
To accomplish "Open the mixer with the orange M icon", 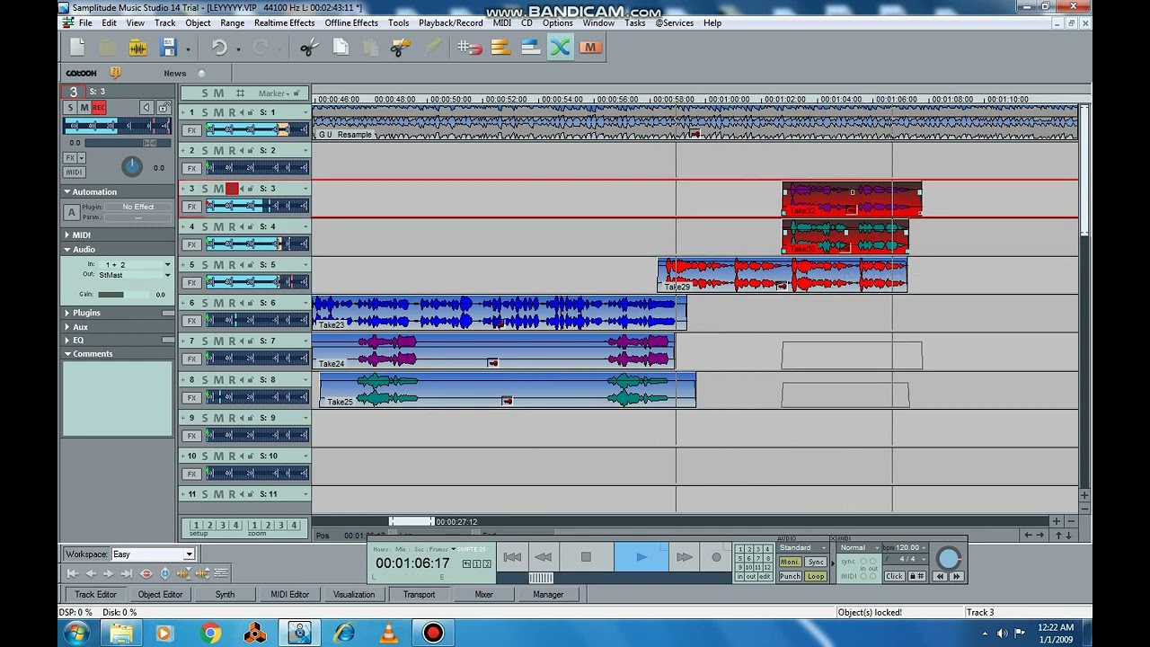I will tap(590, 48).
